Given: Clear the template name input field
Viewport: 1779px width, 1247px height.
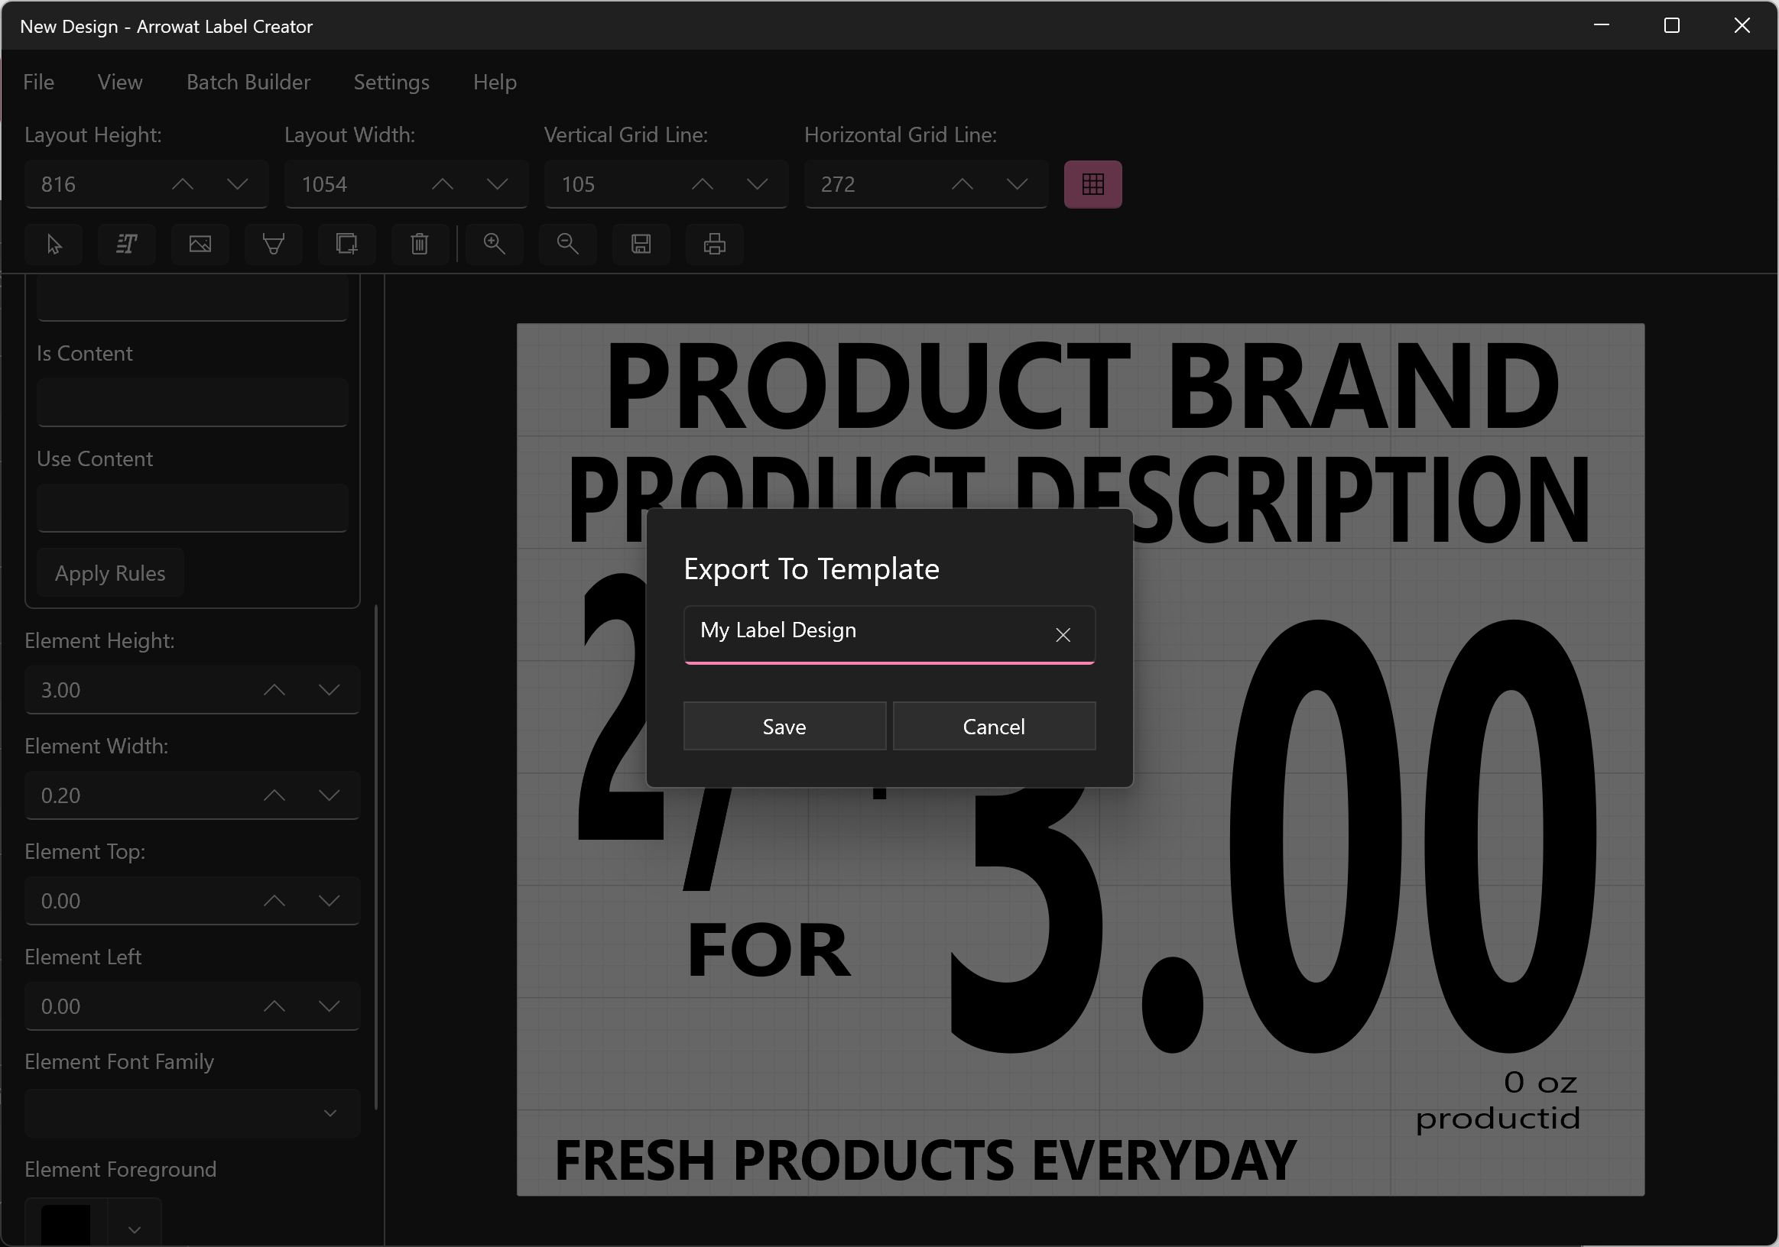Looking at the screenshot, I should point(1065,635).
